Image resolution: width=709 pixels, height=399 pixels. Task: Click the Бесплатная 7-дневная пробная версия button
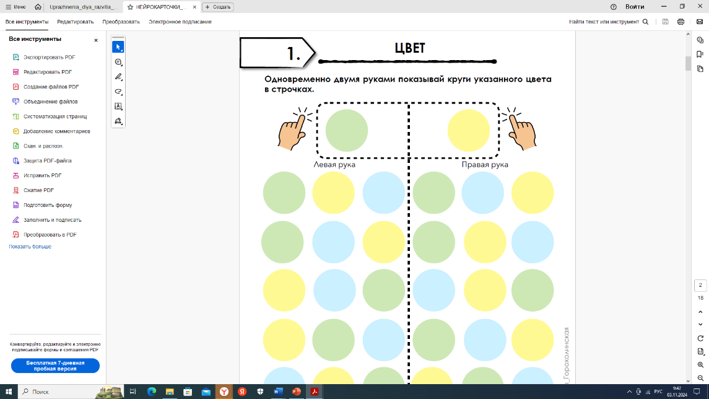tap(55, 366)
